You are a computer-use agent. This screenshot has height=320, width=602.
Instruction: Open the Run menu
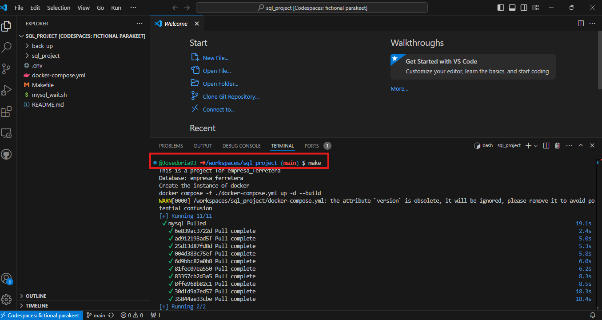pyautogui.click(x=116, y=8)
